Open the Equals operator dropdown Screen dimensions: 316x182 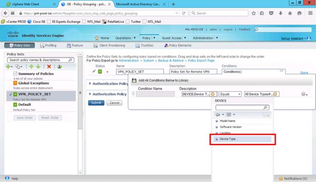[x=230, y=94]
